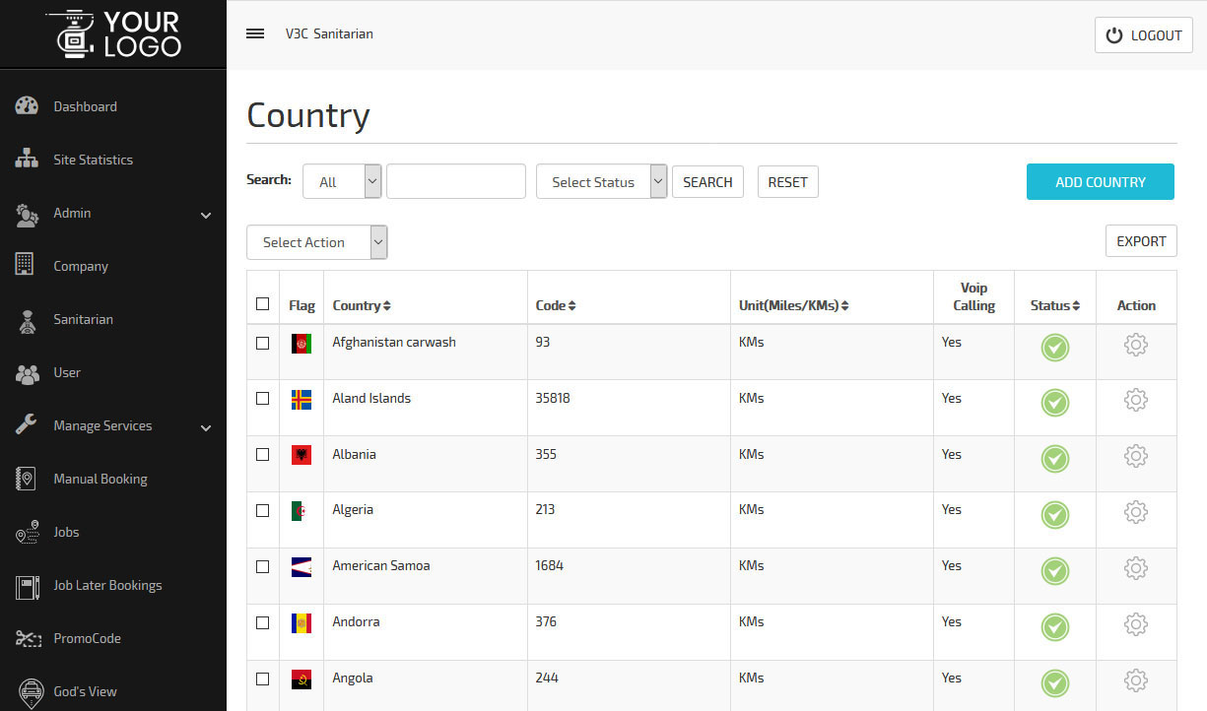Open the Select Status dropdown

click(x=602, y=181)
